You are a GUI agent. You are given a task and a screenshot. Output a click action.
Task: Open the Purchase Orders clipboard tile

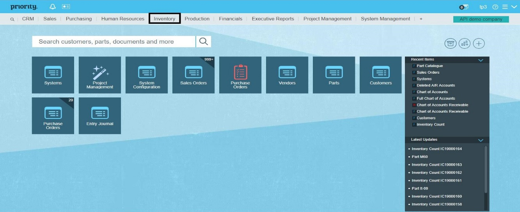tap(240, 75)
